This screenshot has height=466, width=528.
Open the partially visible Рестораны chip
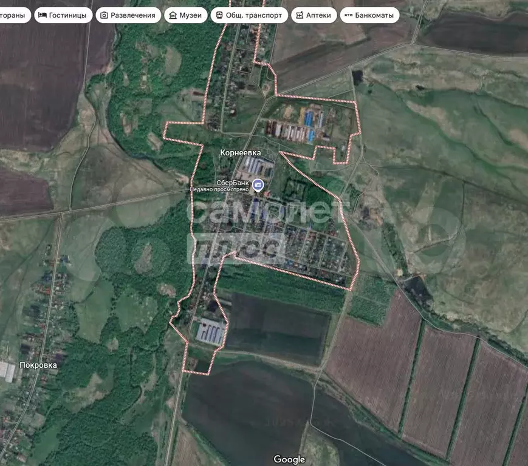pos(13,15)
